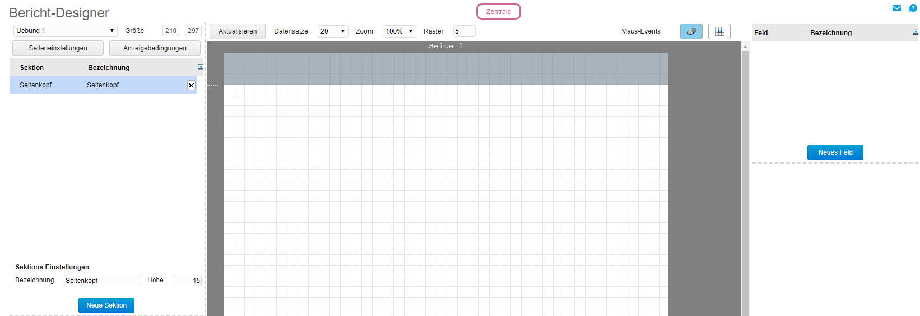Open the Datensätze 20 dropdown
920x316 pixels.
point(333,31)
